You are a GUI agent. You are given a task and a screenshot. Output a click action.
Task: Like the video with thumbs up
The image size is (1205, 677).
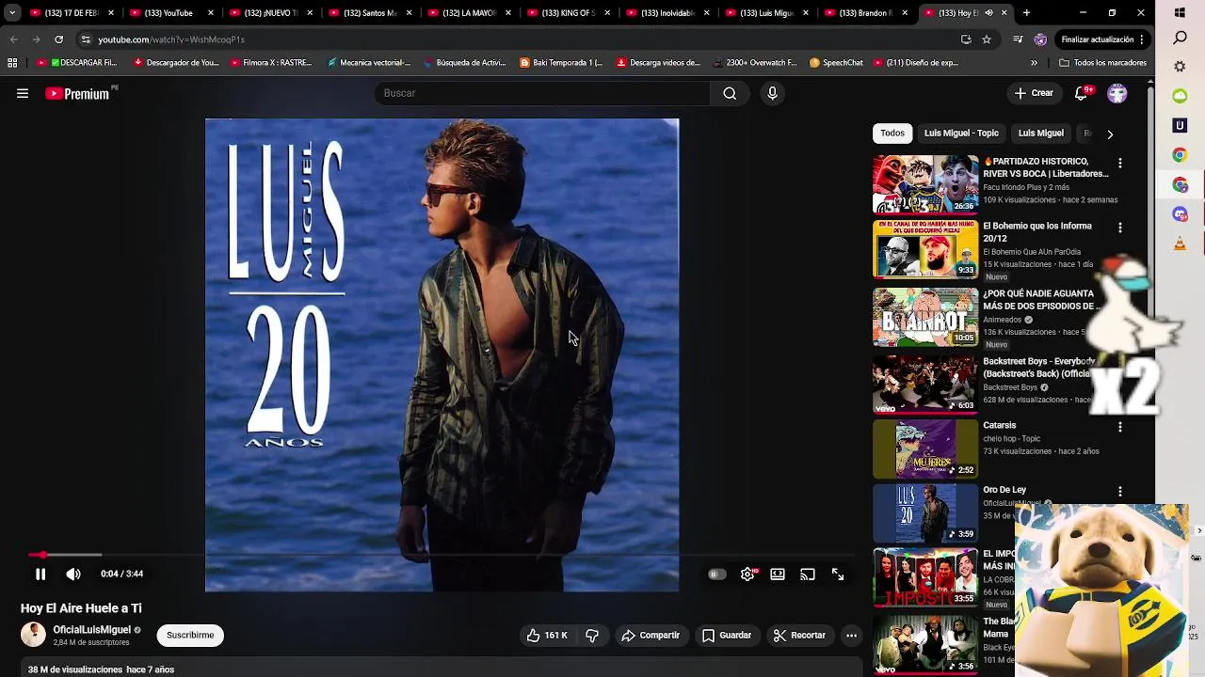pos(547,636)
